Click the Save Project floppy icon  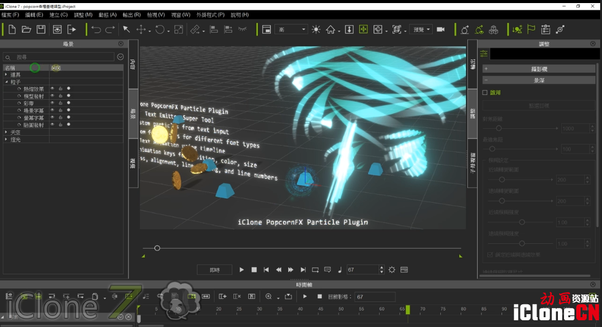(x=41, y=29)
